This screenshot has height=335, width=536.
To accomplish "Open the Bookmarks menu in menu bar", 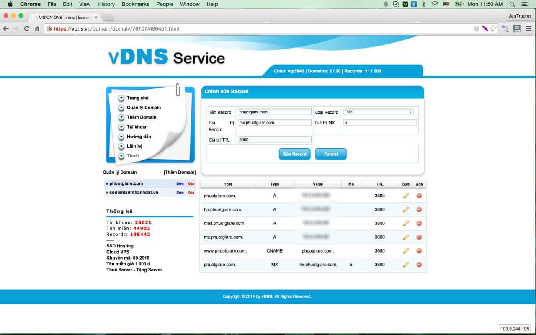I will point(135,4).
